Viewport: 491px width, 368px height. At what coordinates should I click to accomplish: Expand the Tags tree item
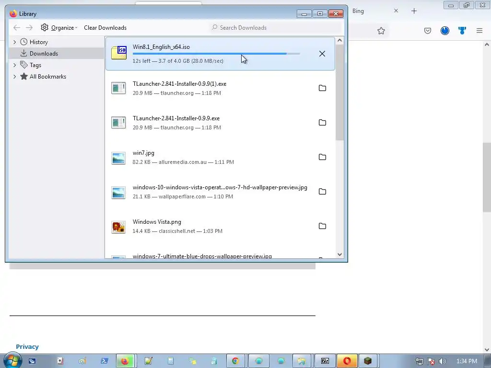pyautogui.click(x=14, y=65)
